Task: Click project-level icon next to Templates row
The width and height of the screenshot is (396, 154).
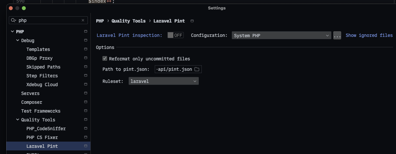Action: pyautogui.click(x=86, y=49)
